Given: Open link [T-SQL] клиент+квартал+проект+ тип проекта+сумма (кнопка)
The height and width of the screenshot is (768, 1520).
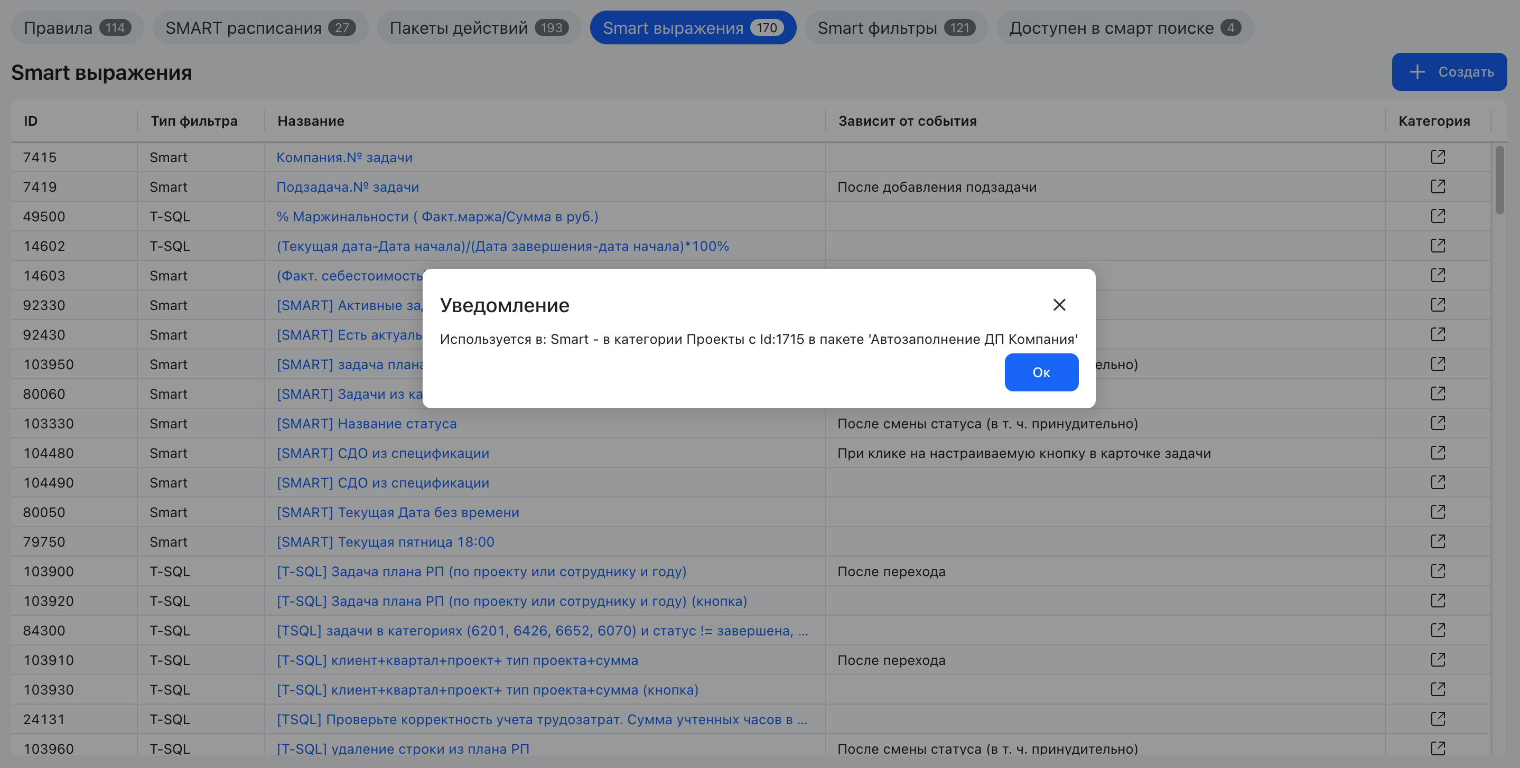Looking at the screenshot, I should coord(488,690).
